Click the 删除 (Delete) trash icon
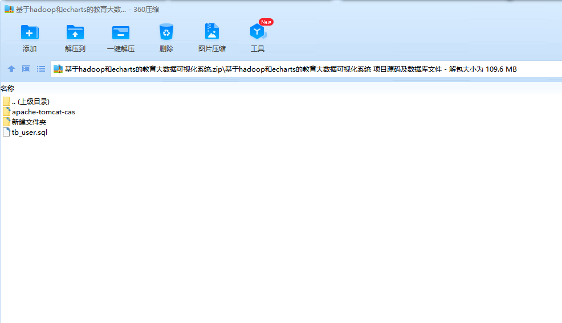 tap(166, 32)
